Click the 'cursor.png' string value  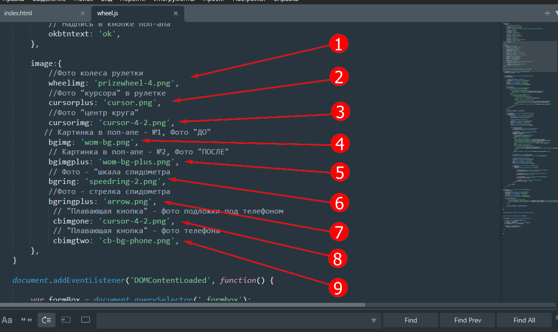tap(129, 103)
